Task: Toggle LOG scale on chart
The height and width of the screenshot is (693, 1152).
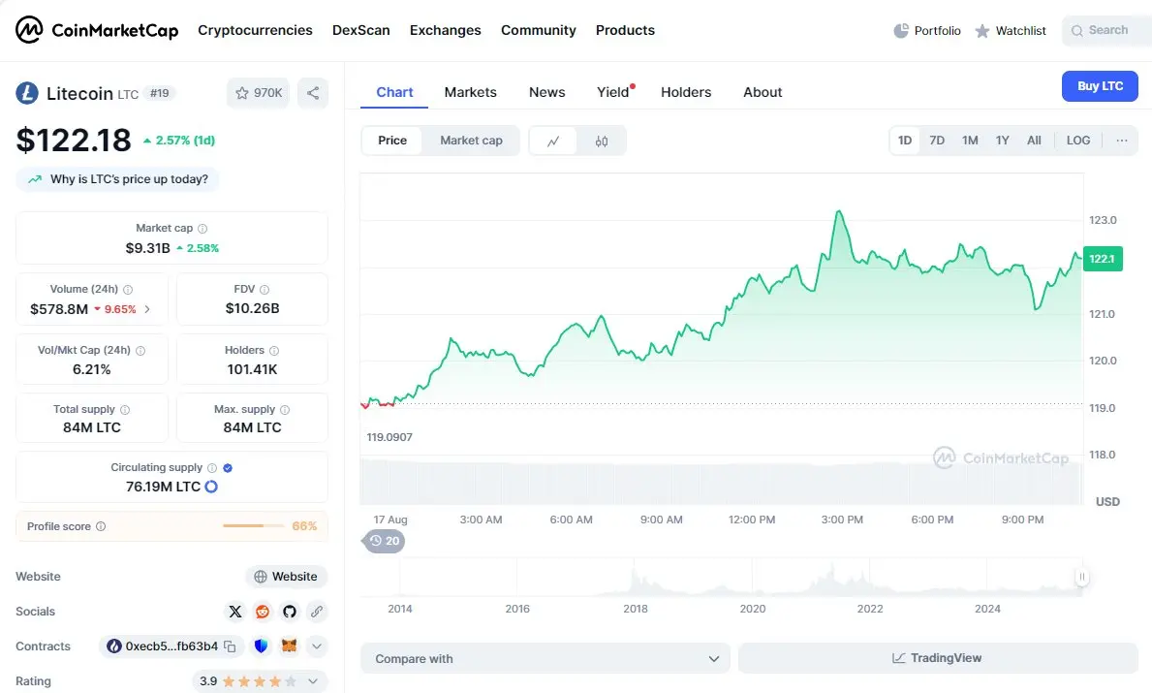Action: pyautogui.click(x=1078, y=141)
